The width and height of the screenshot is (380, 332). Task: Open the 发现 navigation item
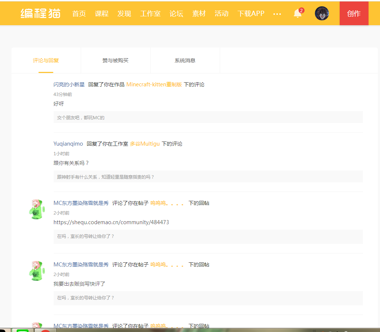[124, 14]
